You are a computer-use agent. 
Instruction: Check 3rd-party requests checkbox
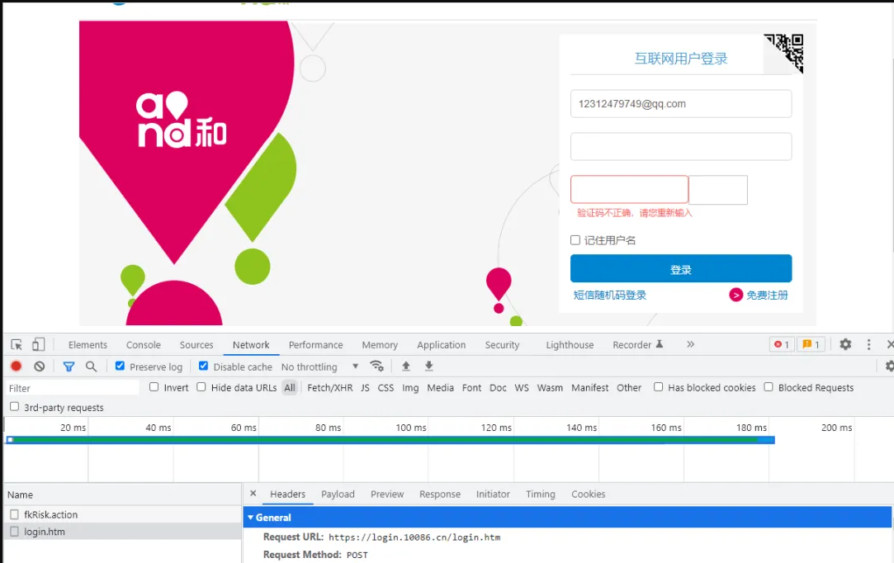point(14,407)
